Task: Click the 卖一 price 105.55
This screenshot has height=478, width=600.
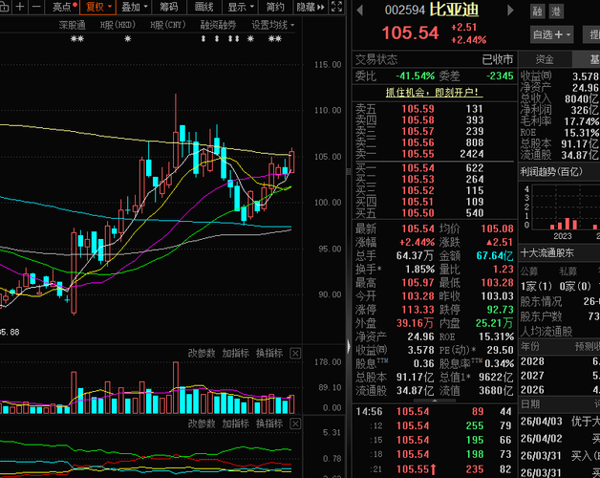Action: [x=418, y=154]
